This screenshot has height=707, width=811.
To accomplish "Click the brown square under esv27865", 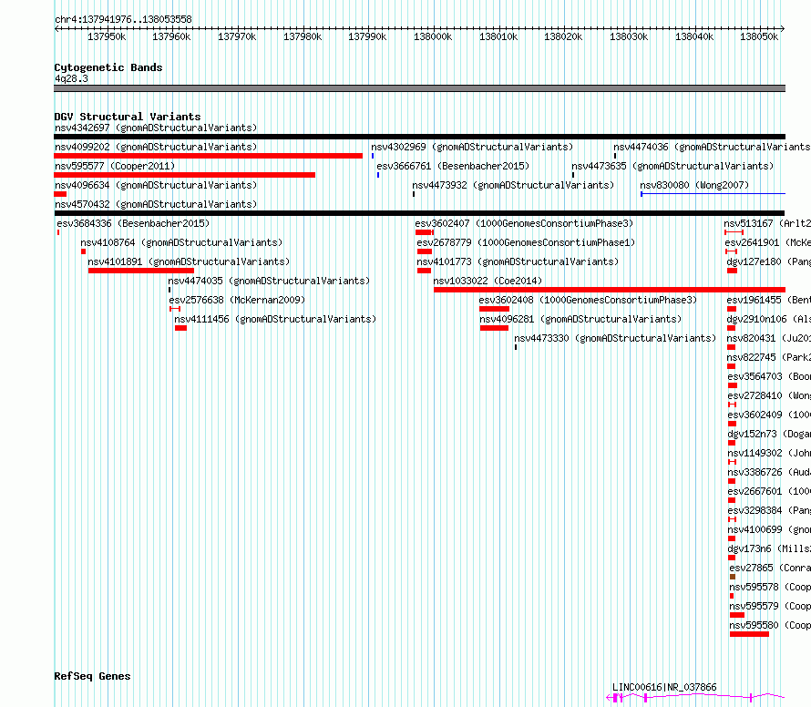I will coord(733,577).
